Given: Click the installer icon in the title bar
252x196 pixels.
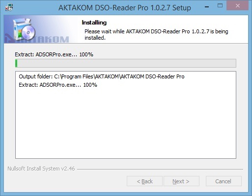Looking at the screenshot, I should (x=9, y=7).
